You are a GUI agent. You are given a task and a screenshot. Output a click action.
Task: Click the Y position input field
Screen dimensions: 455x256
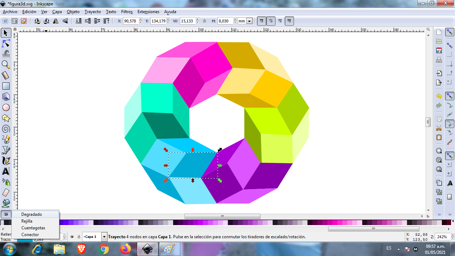pos(159,21)
